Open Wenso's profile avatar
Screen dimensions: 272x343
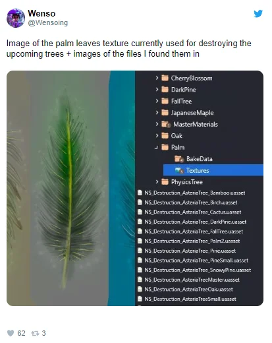point(16,18)
